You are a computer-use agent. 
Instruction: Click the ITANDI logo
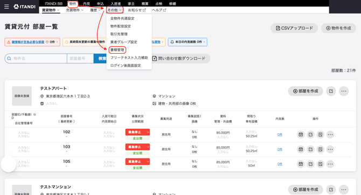click(24, 6)
